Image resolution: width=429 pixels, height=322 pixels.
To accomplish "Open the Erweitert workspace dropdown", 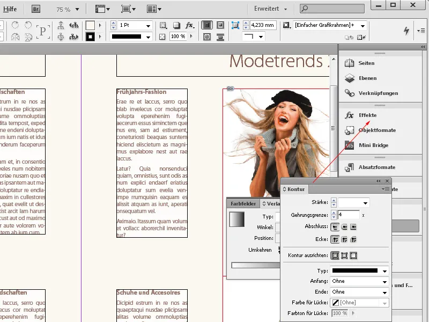I will tap(270, 9).
